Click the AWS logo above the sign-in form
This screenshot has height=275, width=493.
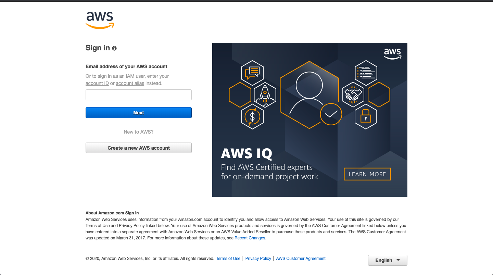tap(100, 20)
